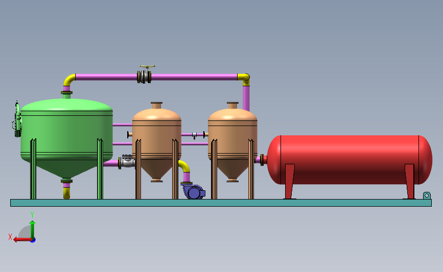Select lower pink pipe between the orange tanks
The image size is (443, 272).
pyautogui.click(x=195, y=143)
